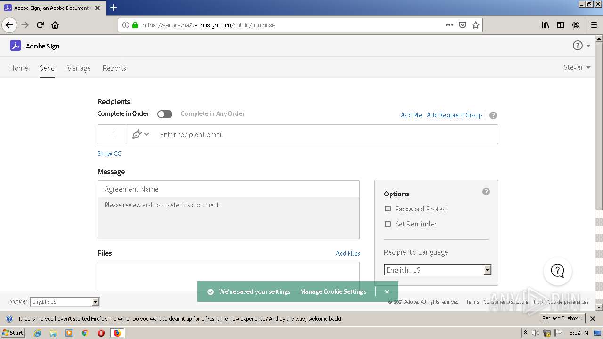Show site information via the green padlock

point(135,25)
